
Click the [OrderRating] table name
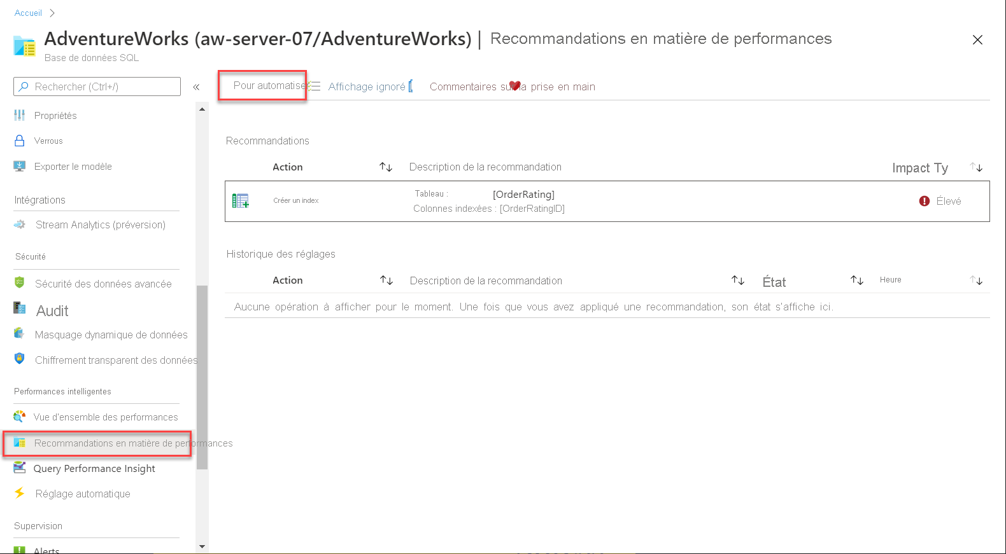point(523,194)
